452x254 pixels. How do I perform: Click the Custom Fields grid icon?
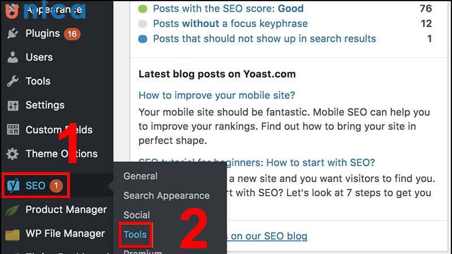(12, 130)
